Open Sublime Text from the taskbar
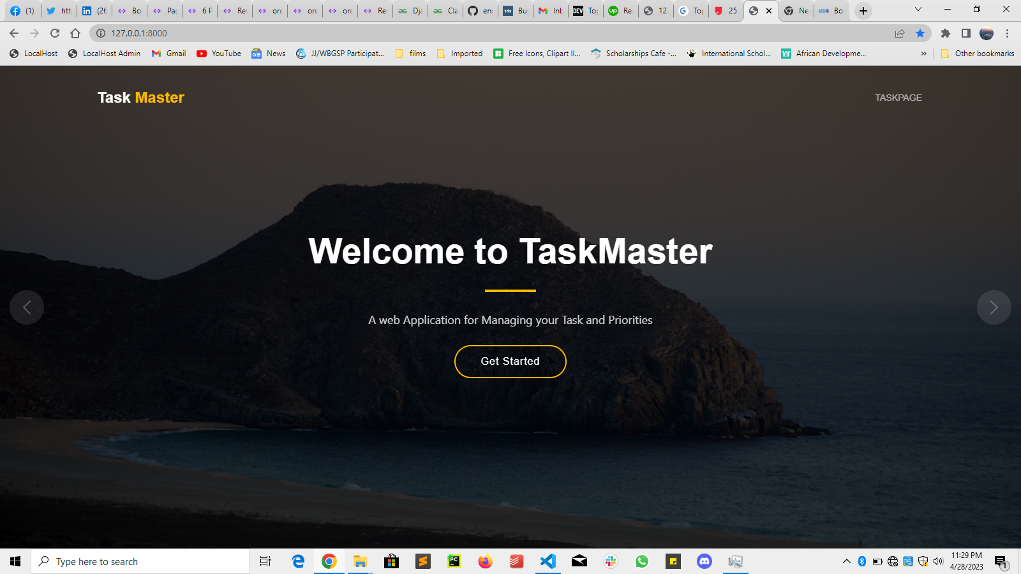Image resolution: width=1021 pixels, height=574 pixels. pos(423,561)
